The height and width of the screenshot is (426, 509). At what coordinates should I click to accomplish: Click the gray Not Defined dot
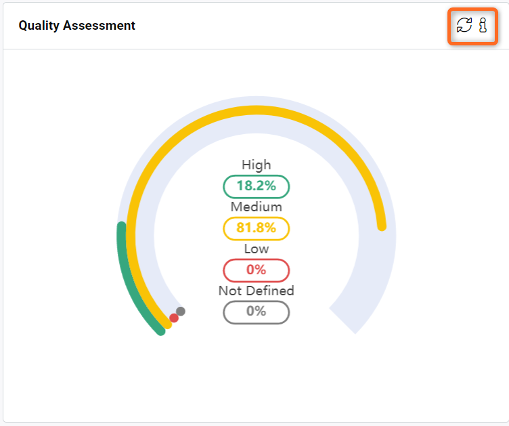181,312
